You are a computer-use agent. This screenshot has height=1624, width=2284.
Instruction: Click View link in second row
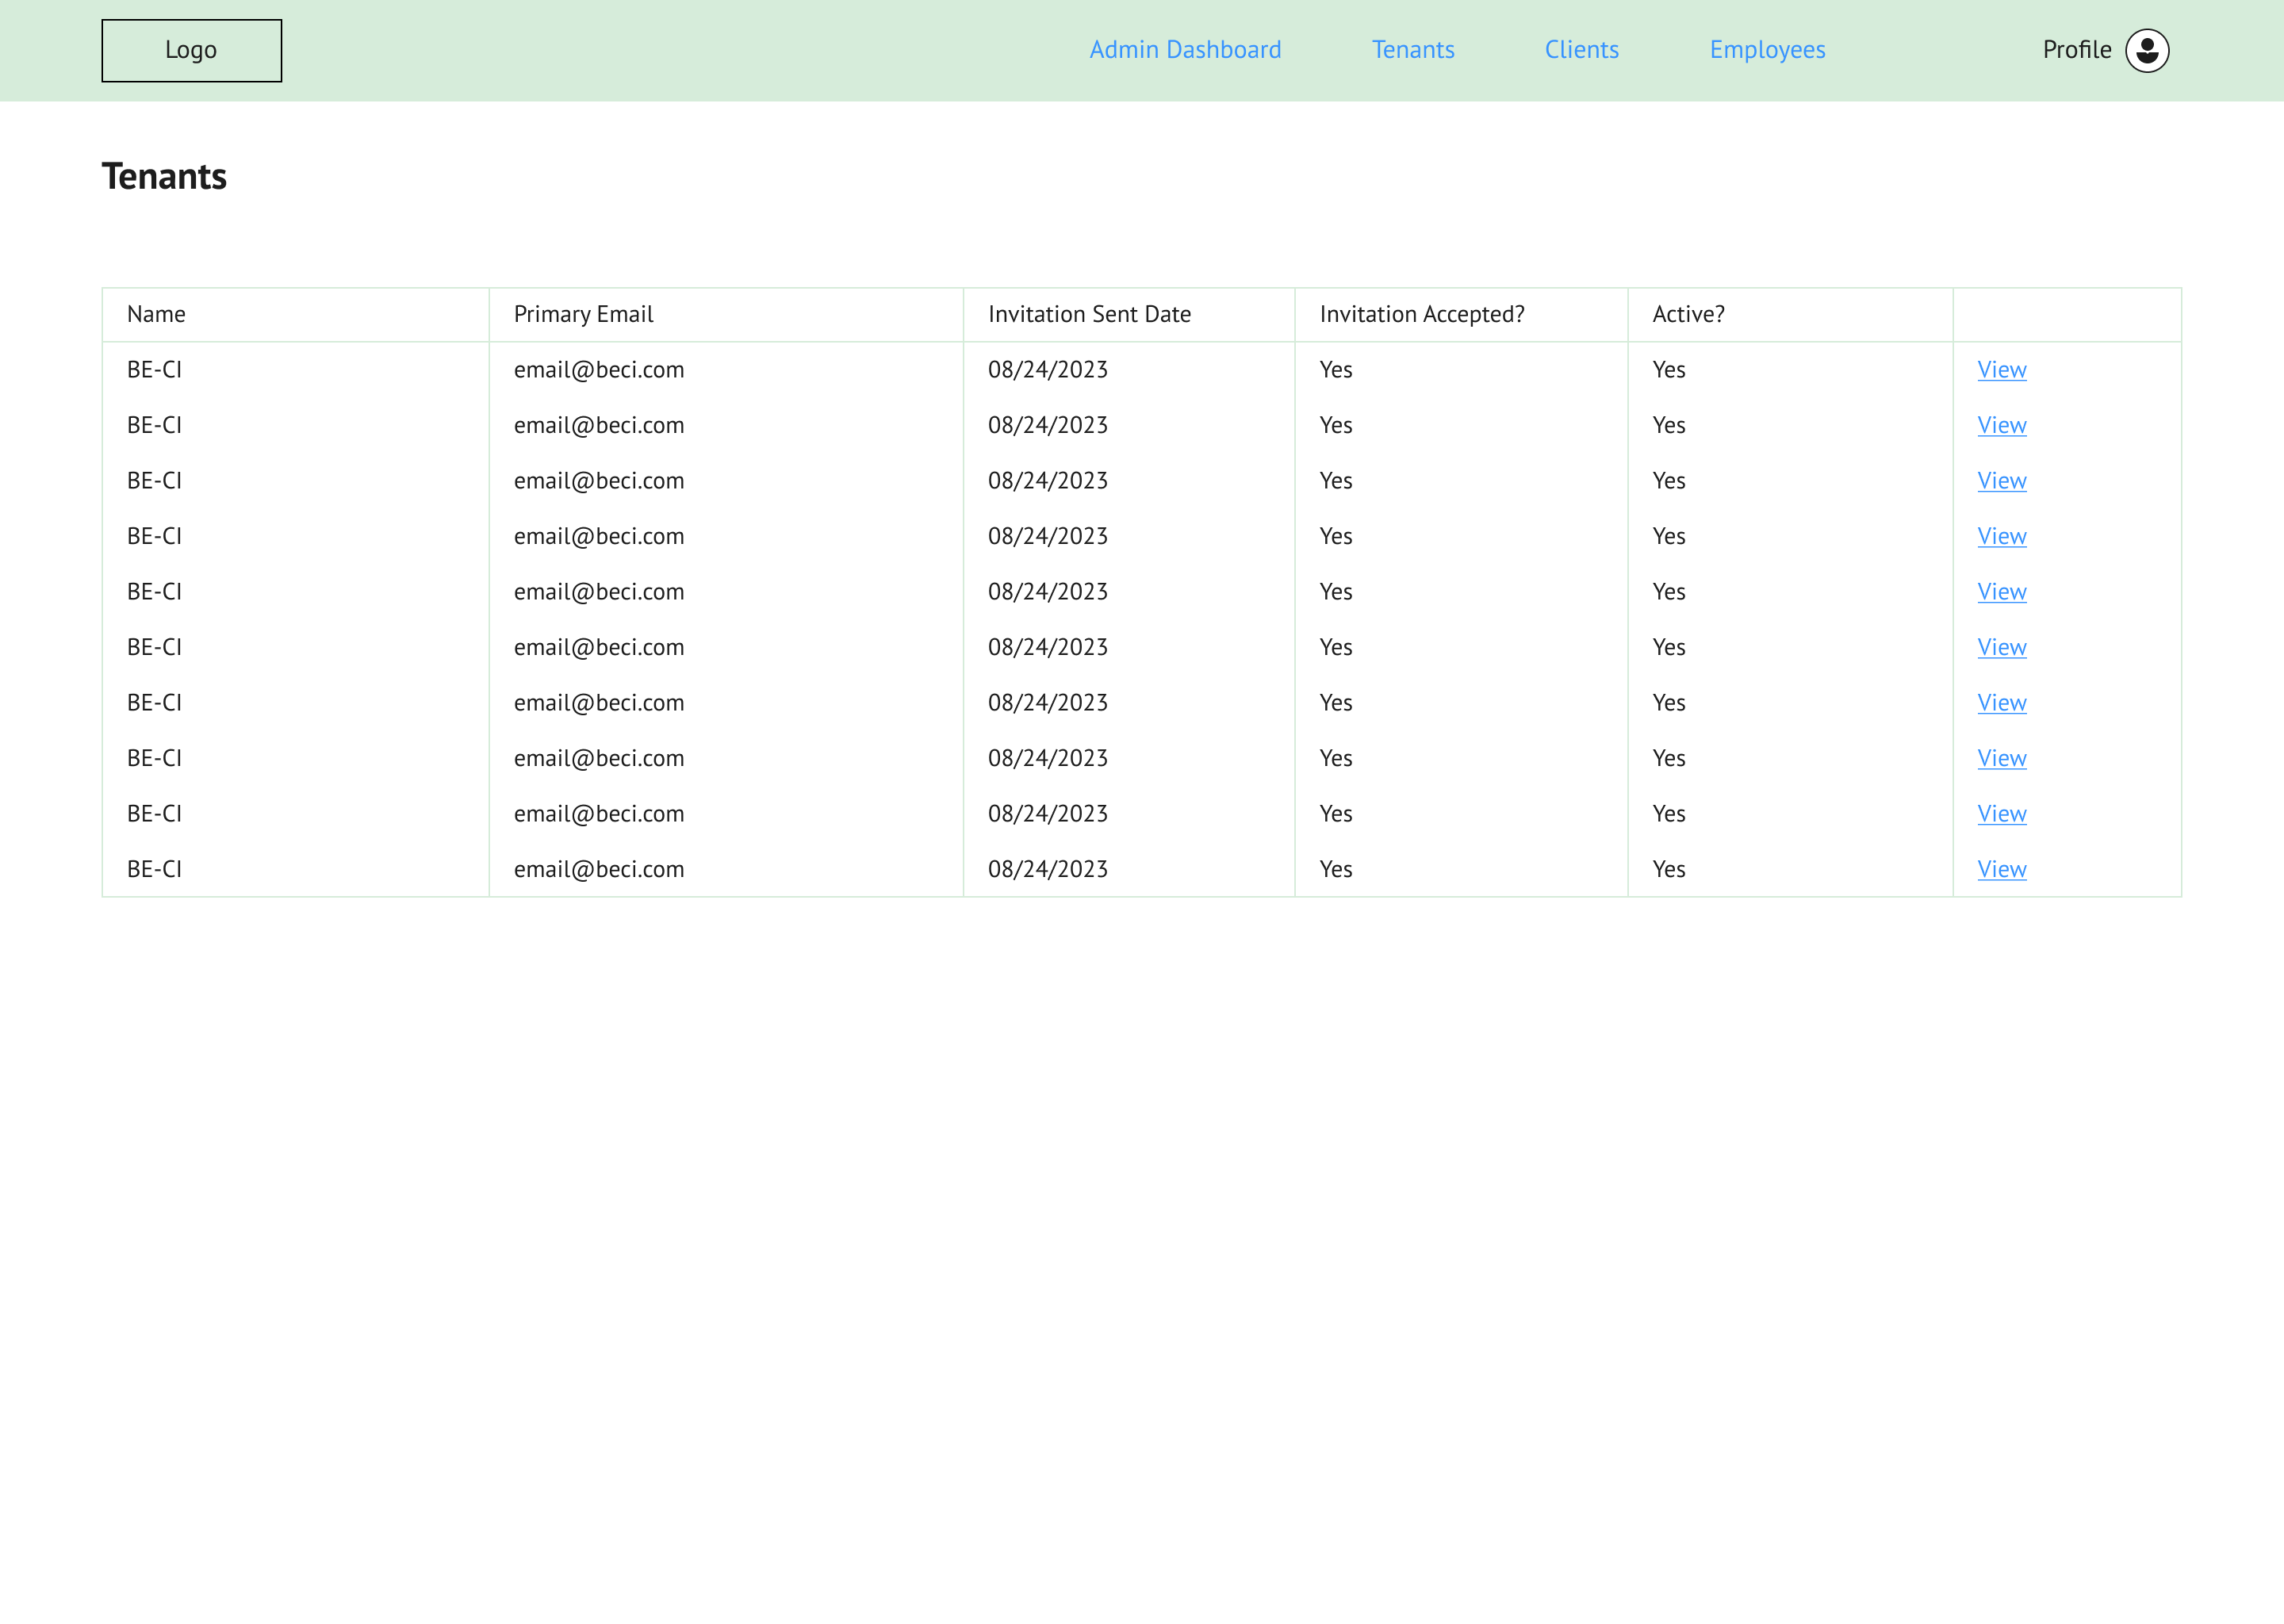(x=2001, y=426)
